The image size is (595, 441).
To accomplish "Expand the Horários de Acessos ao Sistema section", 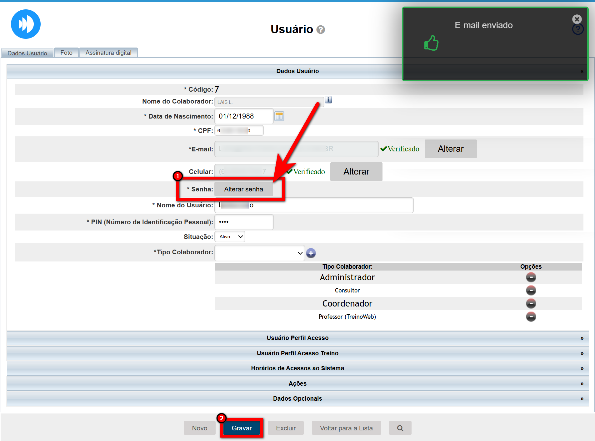I will point(297,368).
